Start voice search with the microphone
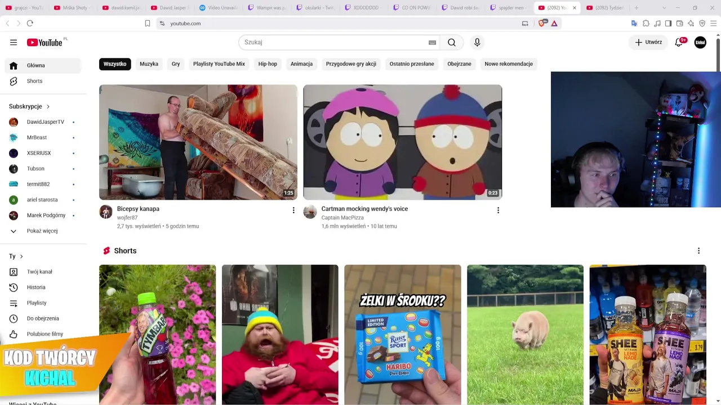The image size is (721, 405). tap(477, 42)
